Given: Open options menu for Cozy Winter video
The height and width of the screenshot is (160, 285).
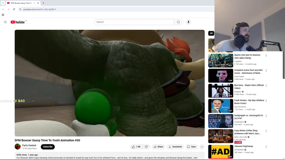Looking at the screenshot, I should pos(266,131).
